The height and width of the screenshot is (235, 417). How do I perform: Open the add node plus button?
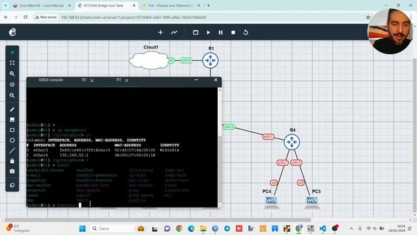pyautogui.click(x=160, y=32)
